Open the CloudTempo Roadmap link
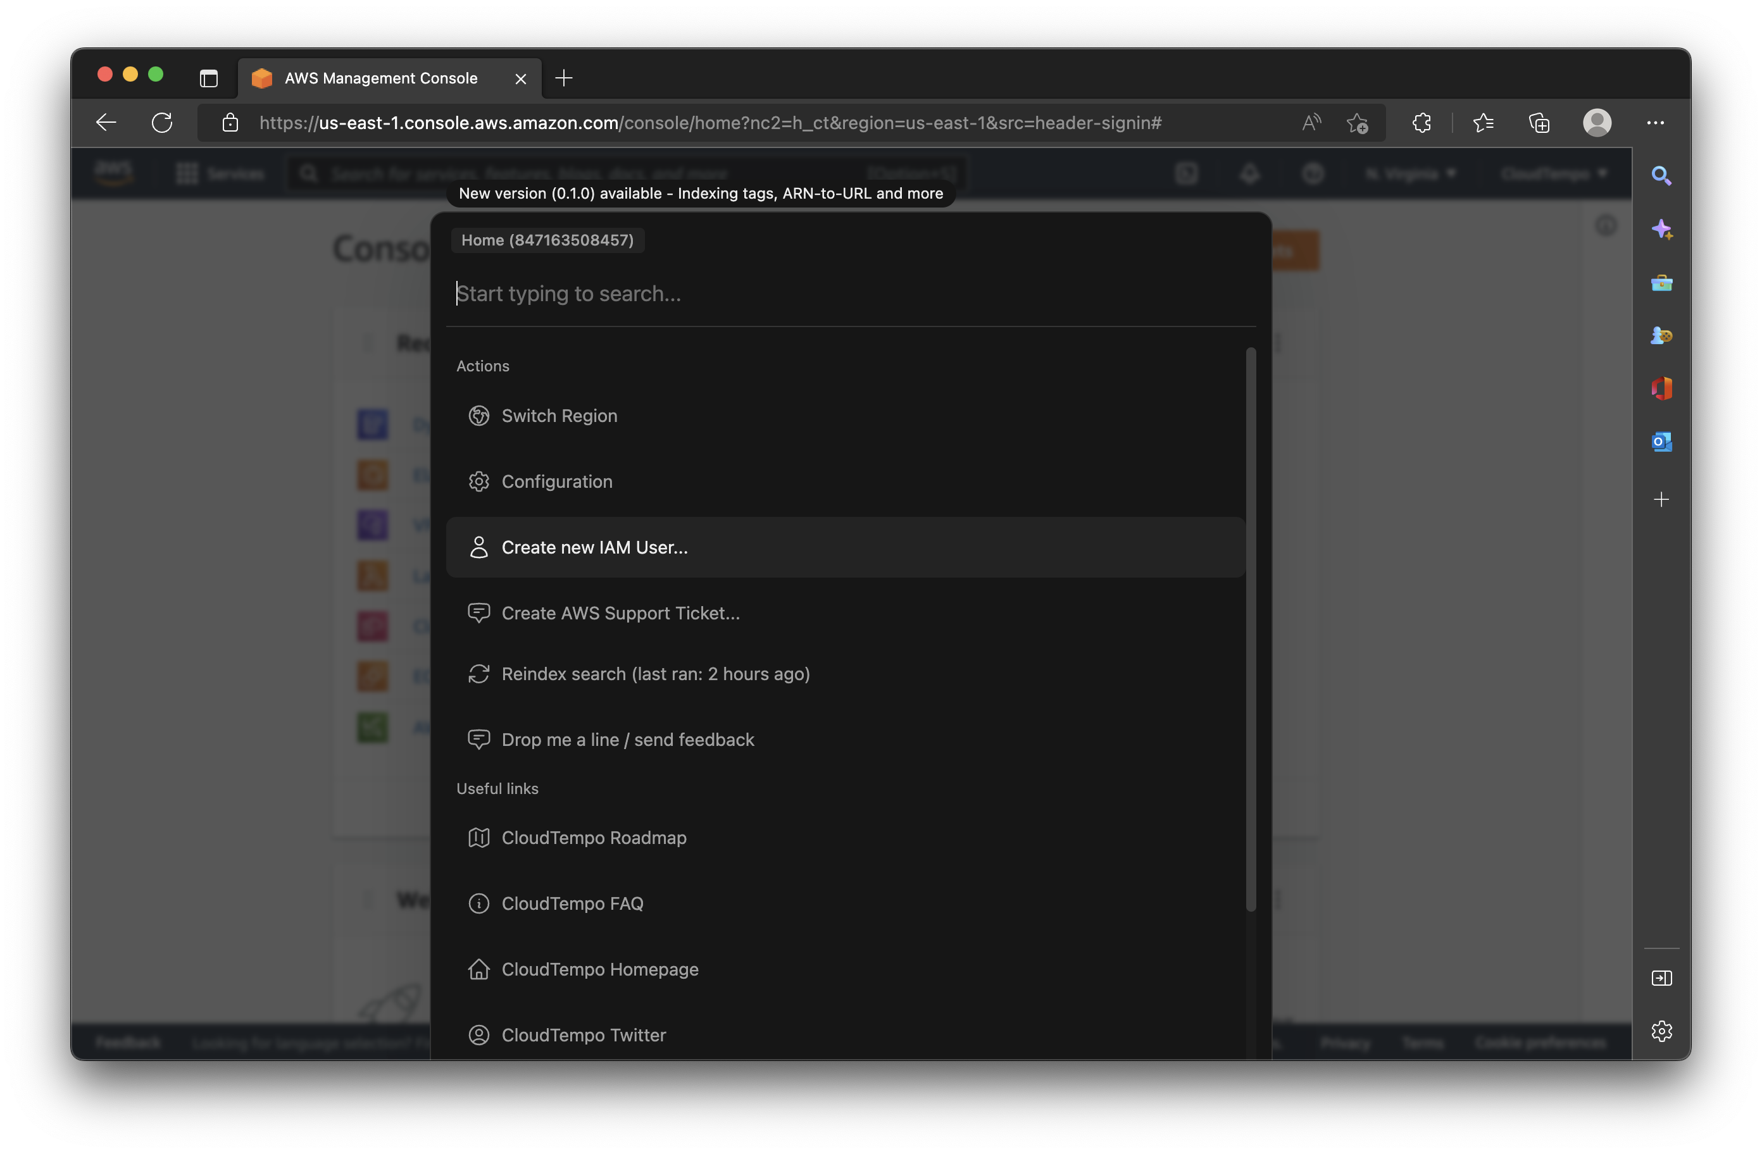 pos(846,837)
